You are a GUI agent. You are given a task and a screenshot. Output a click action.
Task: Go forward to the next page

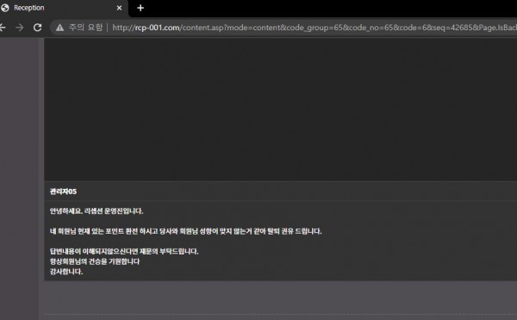20,28
